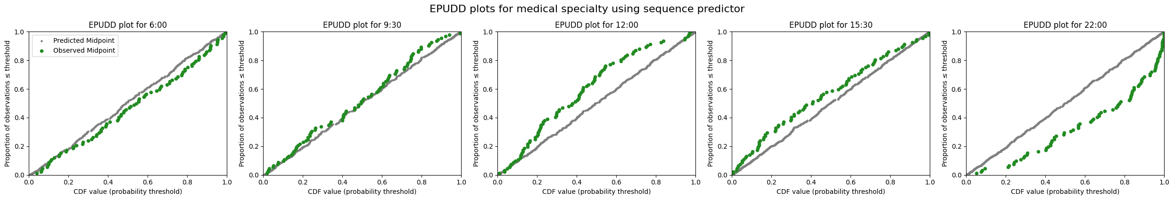Click the y-axis label of the 9:30 plot
This screenshot has width=1174, height=200.
coord(242,104)
